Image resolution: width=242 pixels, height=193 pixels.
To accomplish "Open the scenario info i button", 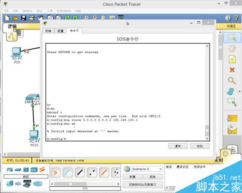I will [127, 169].
